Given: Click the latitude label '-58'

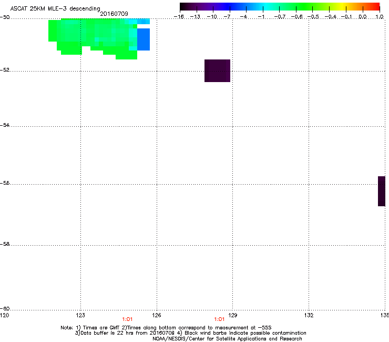Looking at the screenshot, I should point(5,244).
